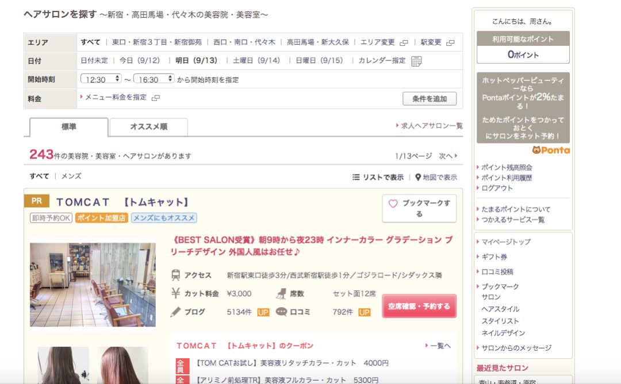The height and width of the screenshot is (384, 621).
Task: Switch to the オススメ順 tab
Action: pyautogui.click(x=148, y=127)
